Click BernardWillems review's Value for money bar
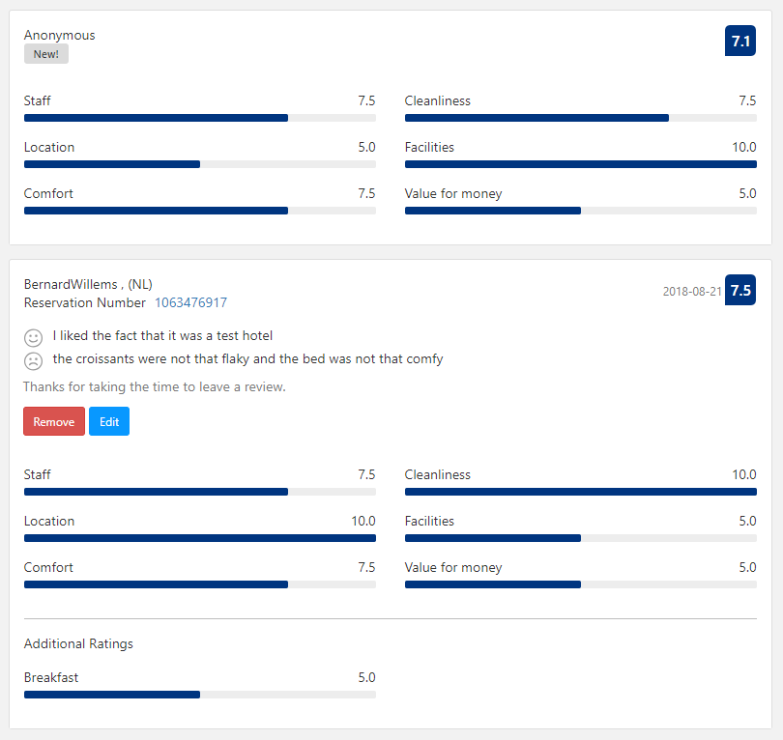 pos(581,584)
